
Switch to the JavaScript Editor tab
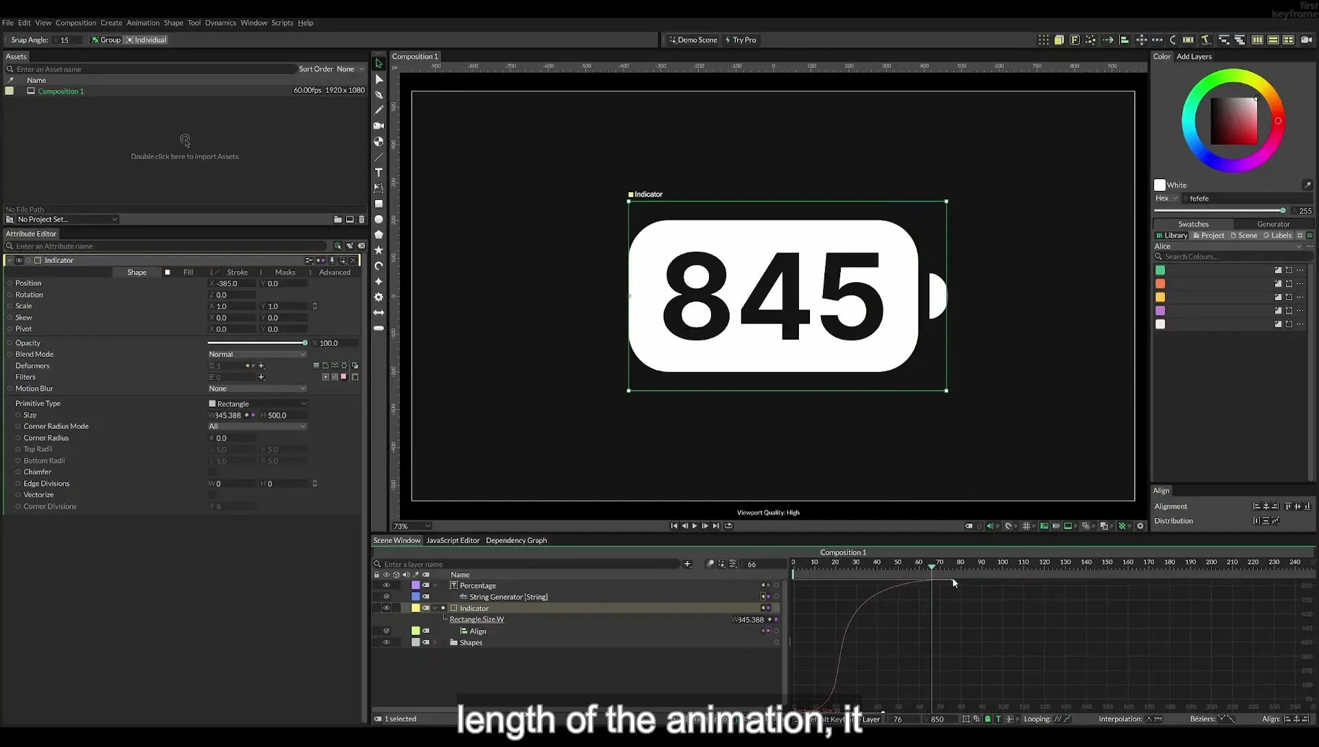tap(453, 540)
